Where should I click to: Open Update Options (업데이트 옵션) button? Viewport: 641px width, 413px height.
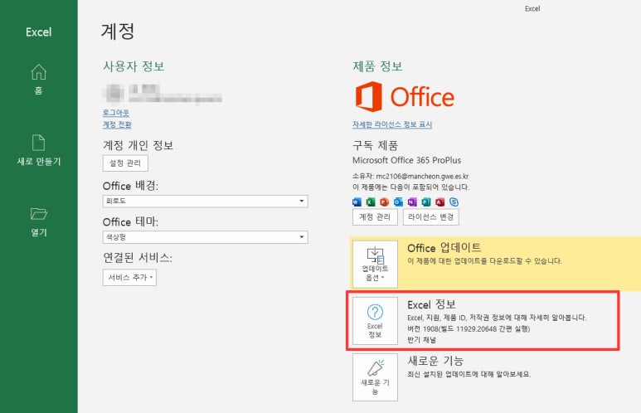coord(375,265)
